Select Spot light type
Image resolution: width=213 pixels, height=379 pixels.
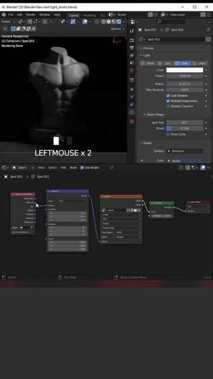[182, 63]
